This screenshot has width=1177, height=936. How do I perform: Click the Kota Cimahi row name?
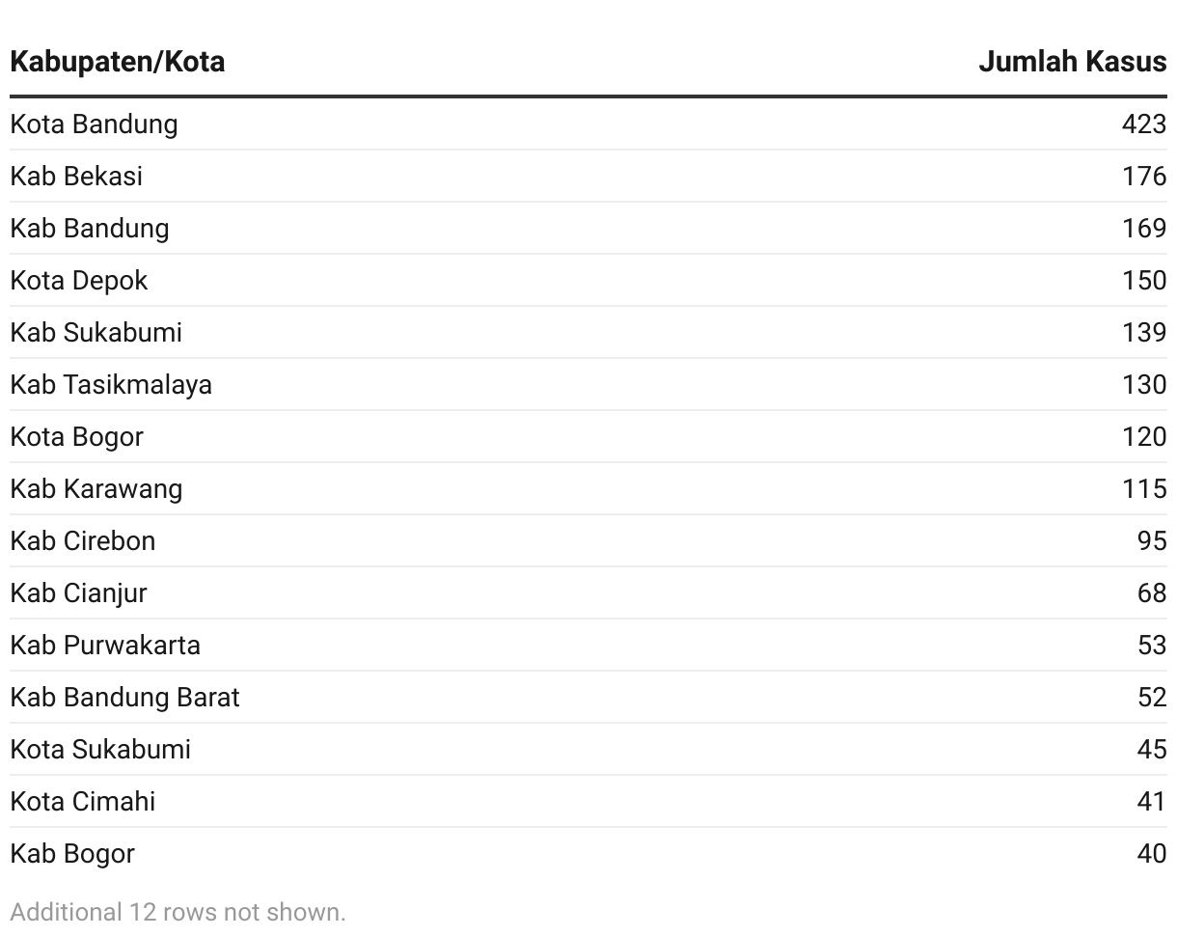(83, 802)
